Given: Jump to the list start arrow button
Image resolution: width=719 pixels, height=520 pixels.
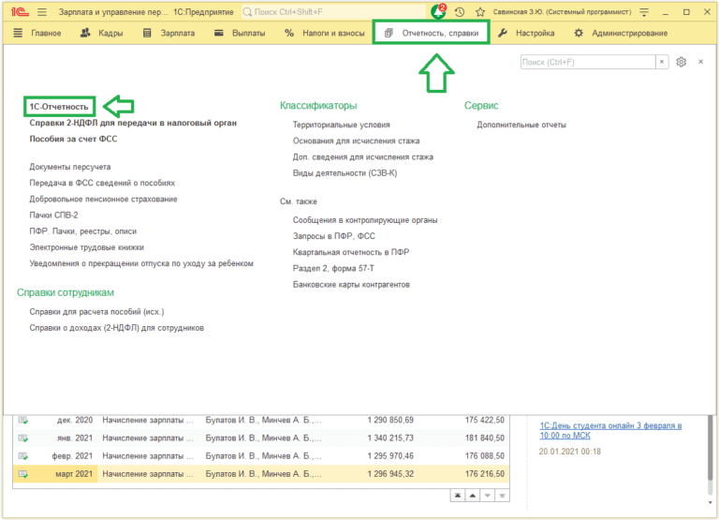Looking at the screenshot, I should click(x=457, y=496).
